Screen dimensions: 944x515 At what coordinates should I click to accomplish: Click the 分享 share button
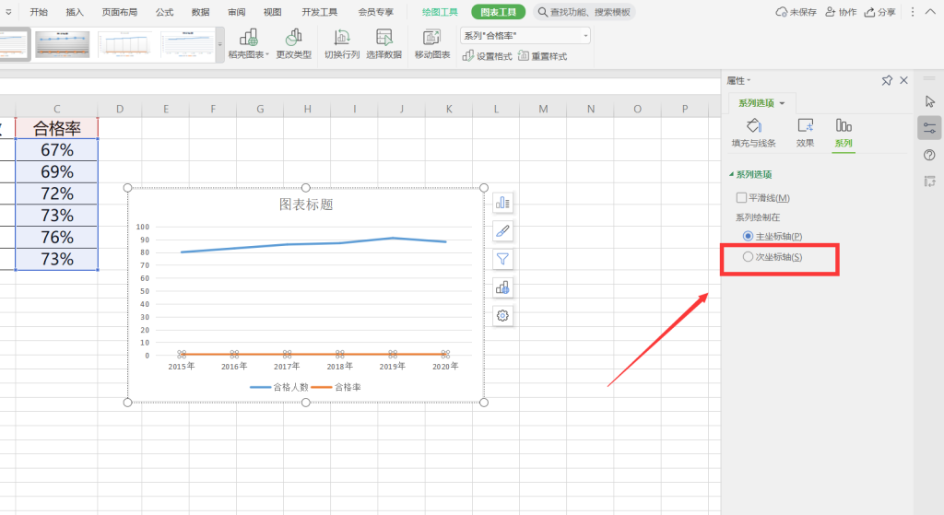click(879, 12)
